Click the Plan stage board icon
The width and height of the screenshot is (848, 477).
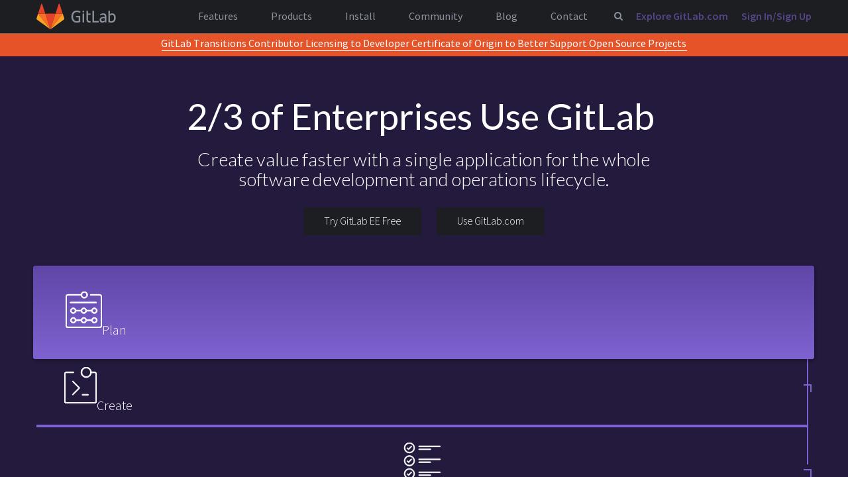[x=84, y=309]
